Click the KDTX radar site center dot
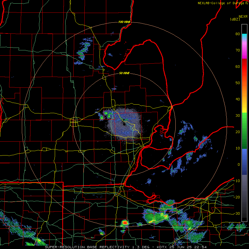Screen dimensions: 249x249 [x=124, y=124]
